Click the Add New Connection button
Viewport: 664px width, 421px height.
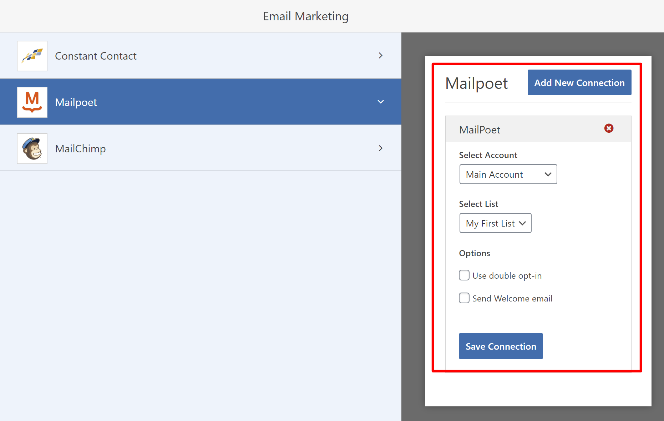coord(579,82)
